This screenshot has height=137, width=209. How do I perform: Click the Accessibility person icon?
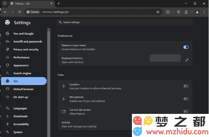7,124
